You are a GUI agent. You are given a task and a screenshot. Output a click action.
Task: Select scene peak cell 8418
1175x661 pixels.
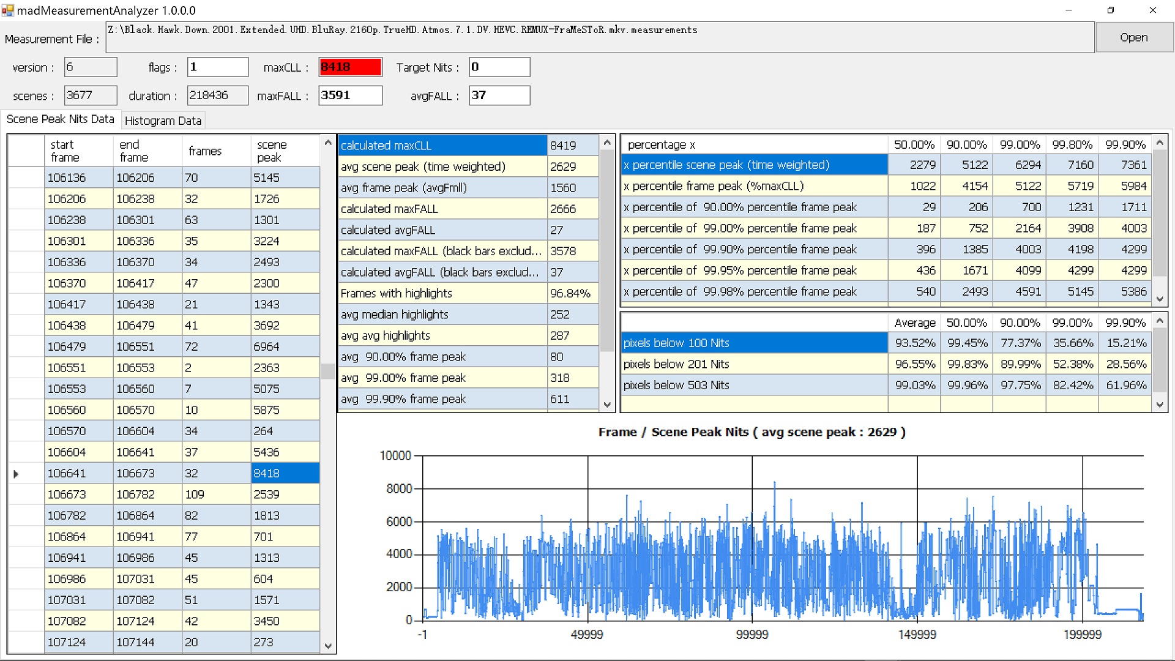tap(285, 473)
